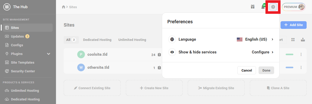
Task: Click the green coolsite.tld status bar
Action: pos(289,54)
